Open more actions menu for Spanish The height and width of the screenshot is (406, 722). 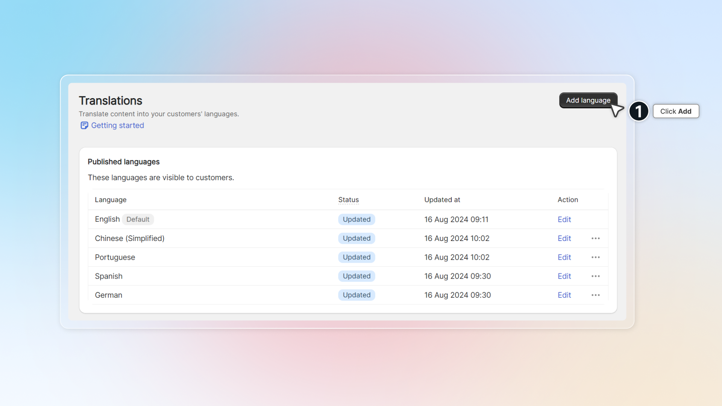coord(595,276)
